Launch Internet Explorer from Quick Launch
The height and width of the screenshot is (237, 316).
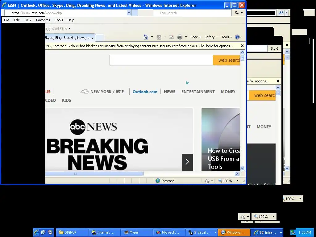point(36,232)
